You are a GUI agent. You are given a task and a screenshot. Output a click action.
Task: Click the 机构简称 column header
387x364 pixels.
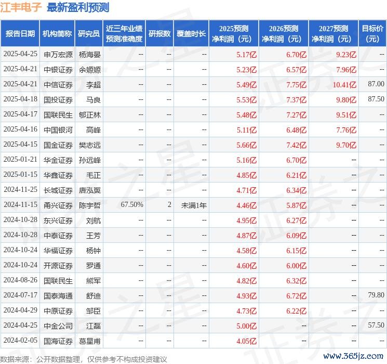click(x=57, y=33)
